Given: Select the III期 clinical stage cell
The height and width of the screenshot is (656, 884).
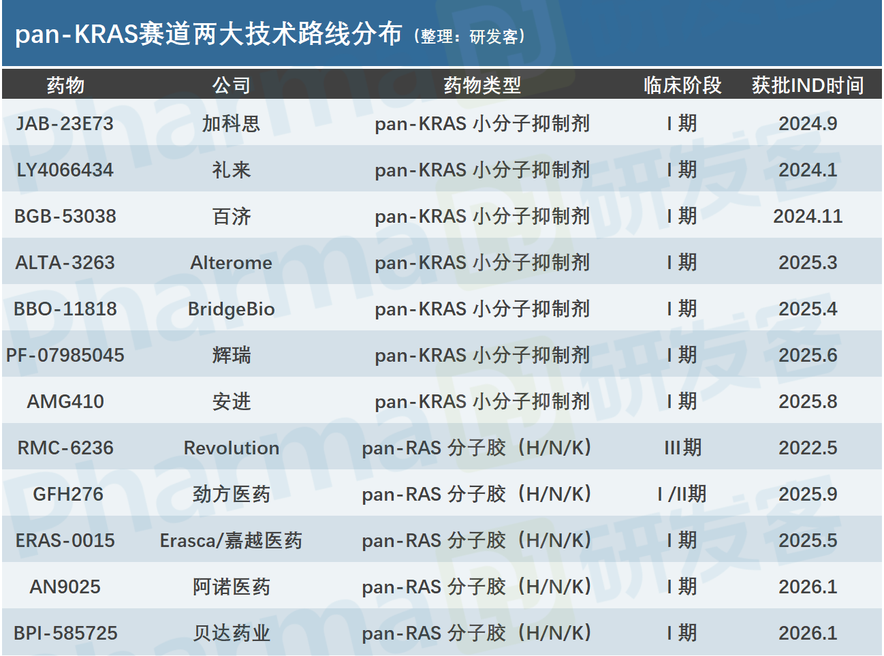Looking at the screenshot, I should pos(682,448).
